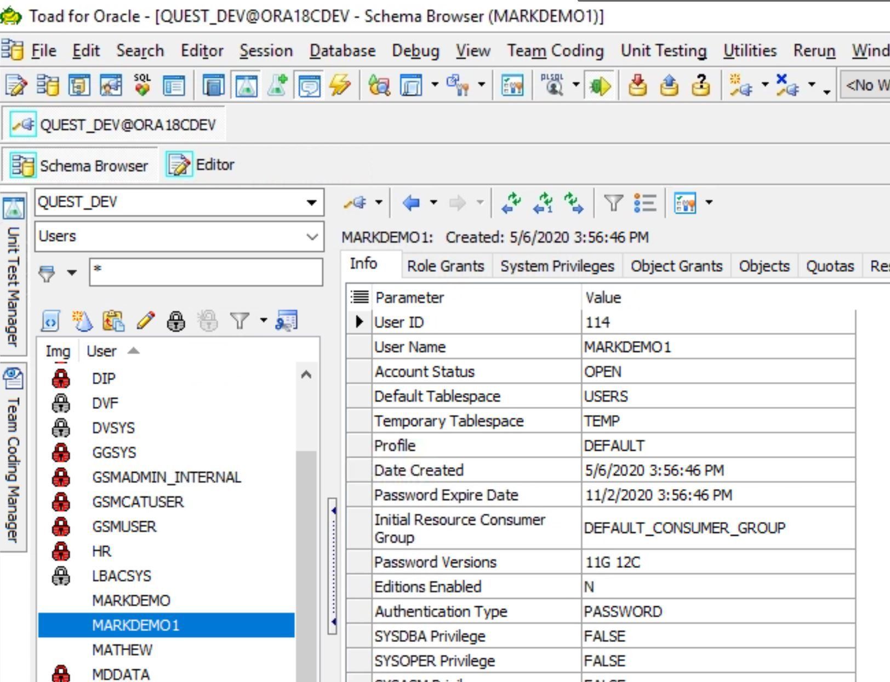This screenshot has height=682, width=890.
Task: Click the Value column header
Action: [x=718, y=297]
